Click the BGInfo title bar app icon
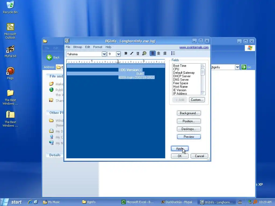The image size is (275, 206). click(67, 41)
